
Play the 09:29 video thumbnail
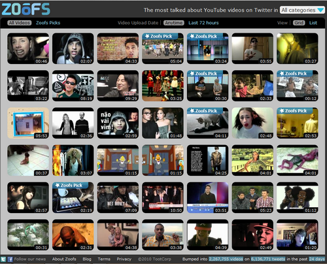click(118, 86)
